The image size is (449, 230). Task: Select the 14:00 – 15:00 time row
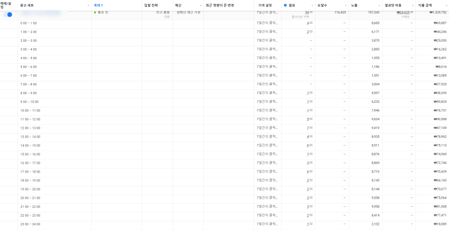(224, 146)
